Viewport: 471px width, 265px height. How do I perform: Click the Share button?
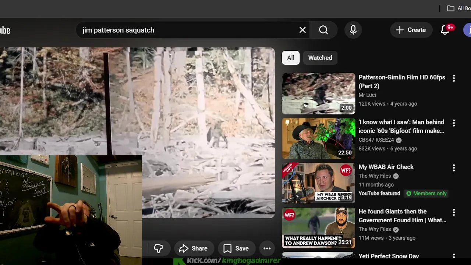click(194, 248)
